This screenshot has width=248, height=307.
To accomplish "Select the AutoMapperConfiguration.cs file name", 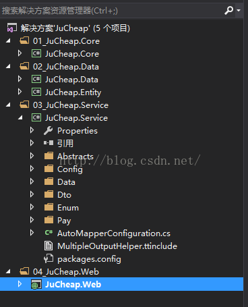I will tap(114, 233).
